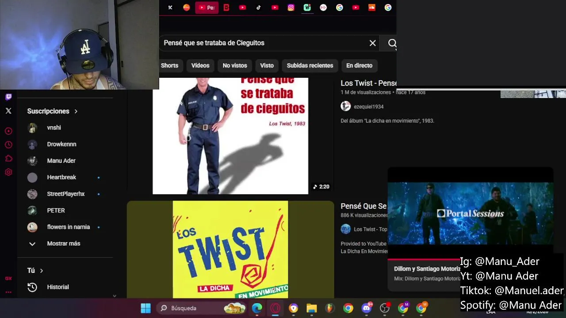Open OBS Studio from the taskbar
The width and height of the screenshot is (566, 318).
[x=385, y=308]
